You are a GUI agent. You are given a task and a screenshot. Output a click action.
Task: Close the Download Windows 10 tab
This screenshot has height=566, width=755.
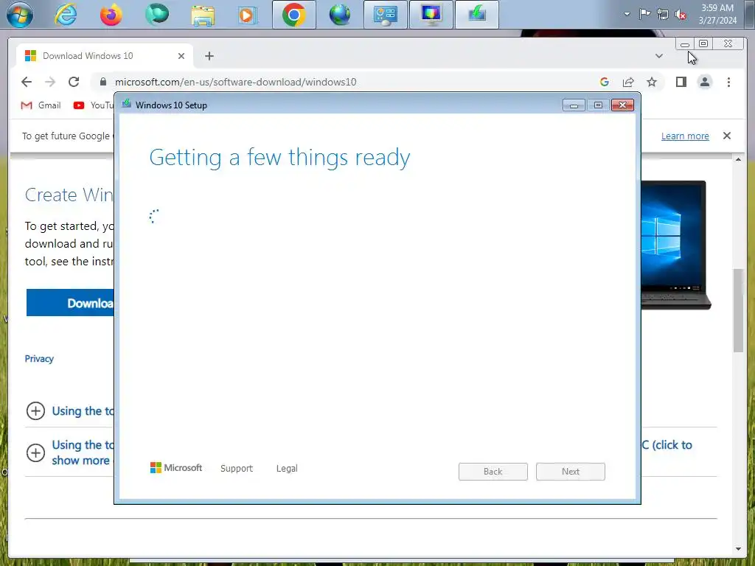click(181, 56)
